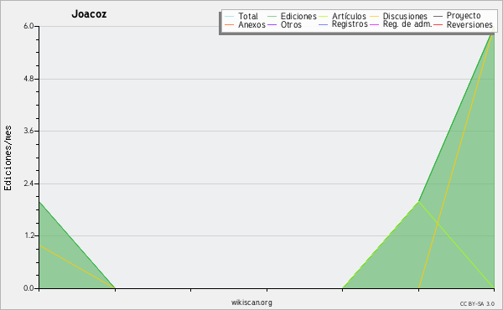This screenshot has width=503, height=310.
Task: Click the Ediciones/mes axis label
Action: point(8,158)
